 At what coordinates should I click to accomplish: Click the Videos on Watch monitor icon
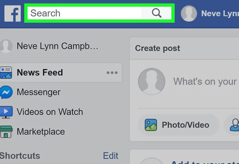click(x=6, y=112)
